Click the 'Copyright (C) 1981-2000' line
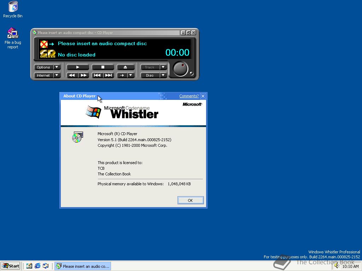Viewport: 362px width, 271px height. (132, 145)
